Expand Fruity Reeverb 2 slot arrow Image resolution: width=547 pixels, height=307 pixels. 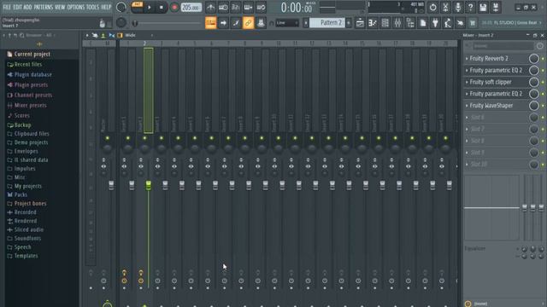[x=467, y=59]
